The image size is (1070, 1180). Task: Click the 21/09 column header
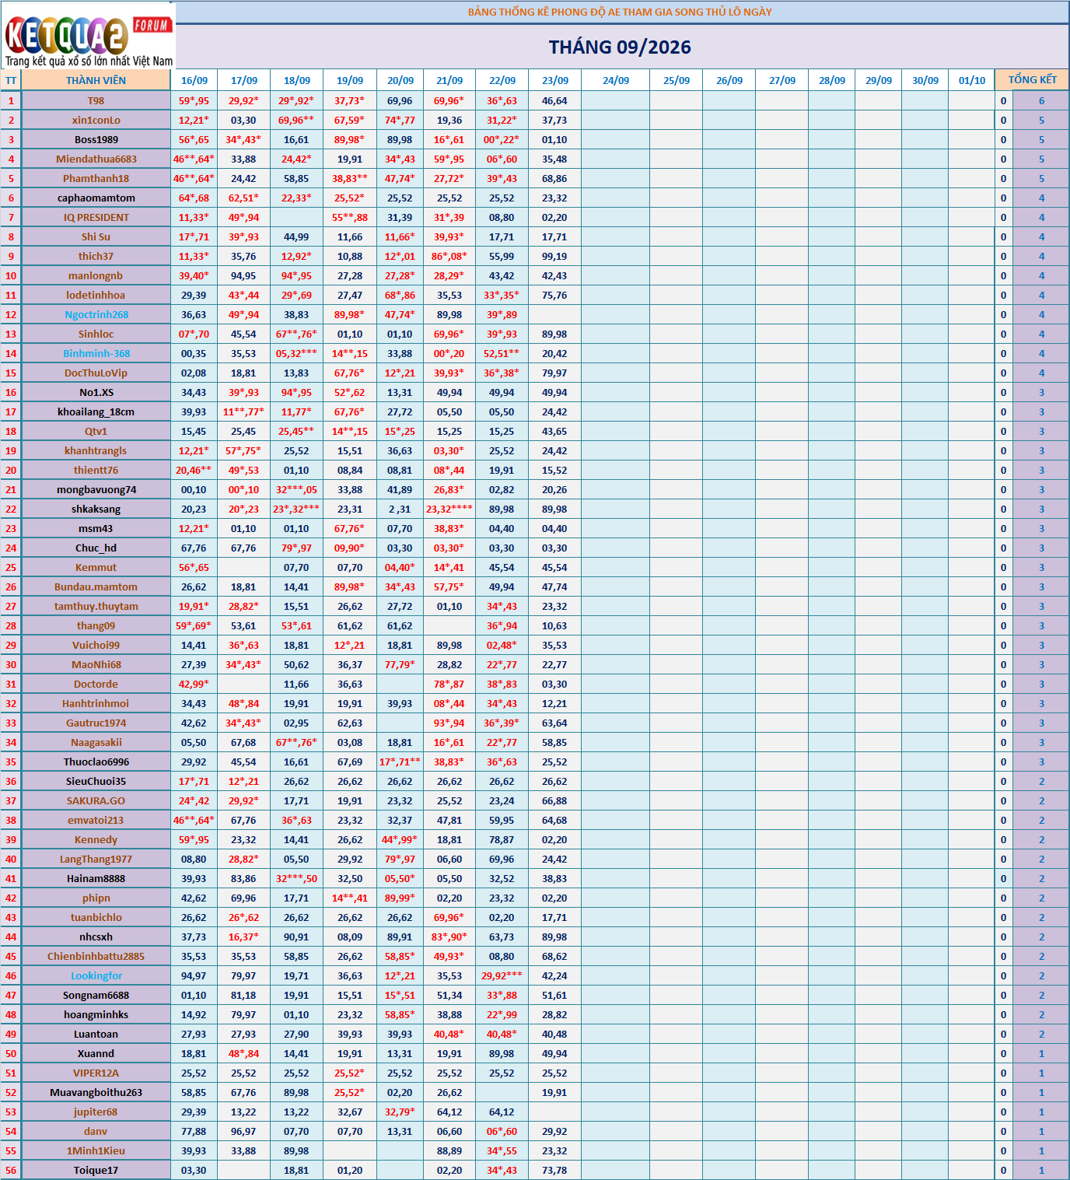click(449, 80)
